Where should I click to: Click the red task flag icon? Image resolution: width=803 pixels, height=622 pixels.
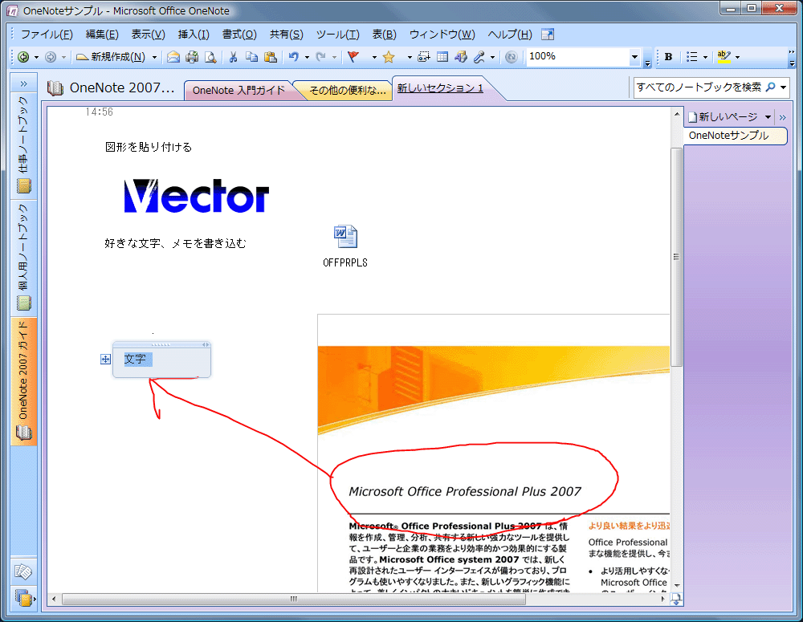[353, 57]
